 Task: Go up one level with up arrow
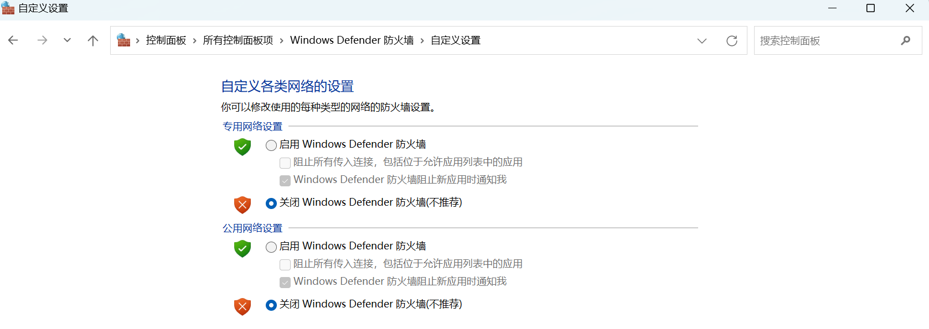coord(93,40)
